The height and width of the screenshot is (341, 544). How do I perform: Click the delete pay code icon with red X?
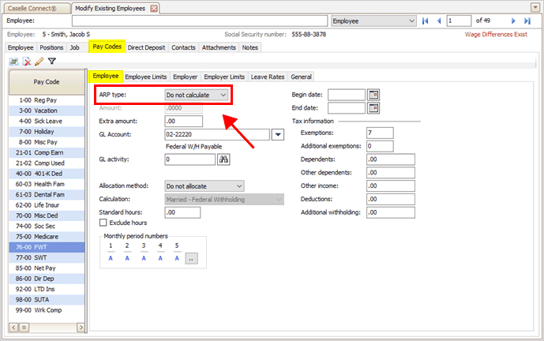(27, 61)
